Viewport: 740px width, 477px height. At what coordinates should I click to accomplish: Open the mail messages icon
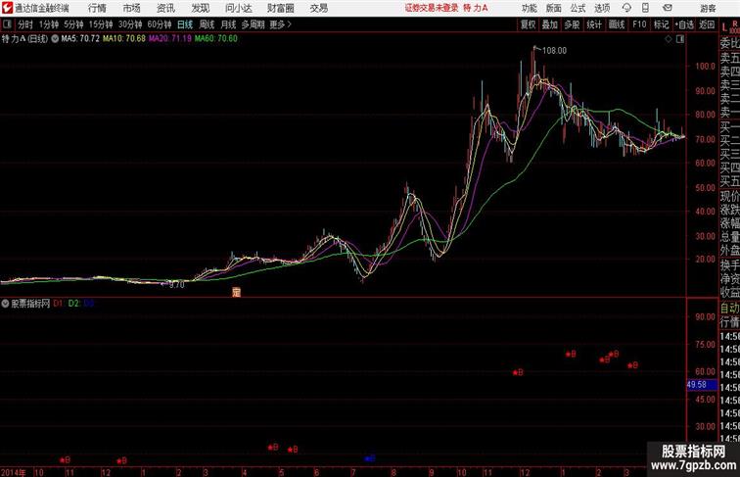(x=667, y=8)
